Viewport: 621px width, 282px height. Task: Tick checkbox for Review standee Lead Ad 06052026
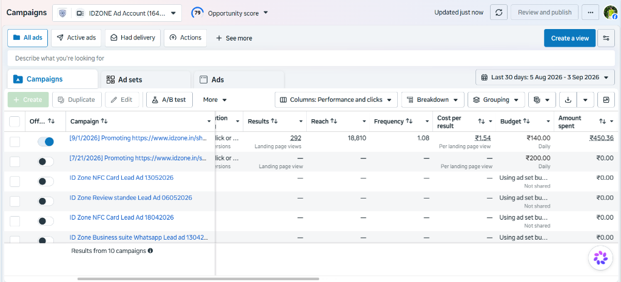click(x=15, y=201)
